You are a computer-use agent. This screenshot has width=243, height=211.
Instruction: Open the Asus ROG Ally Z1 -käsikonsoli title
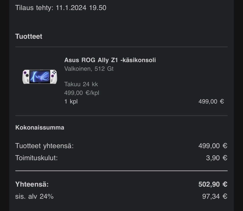(x=110, y=60)
